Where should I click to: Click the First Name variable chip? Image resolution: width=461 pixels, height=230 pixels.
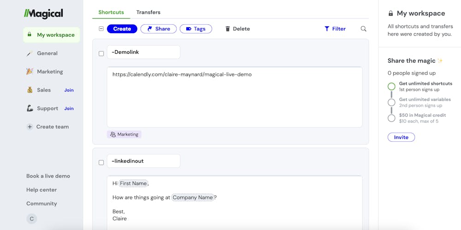tap(133, 184)
